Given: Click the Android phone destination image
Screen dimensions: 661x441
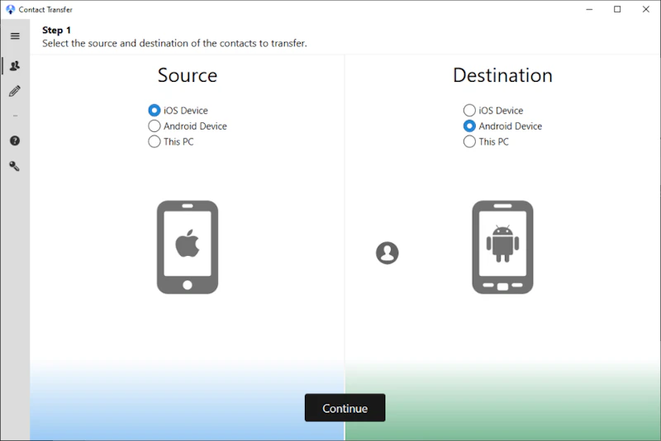Looking at the screenshot, I should tap(502, 247).
